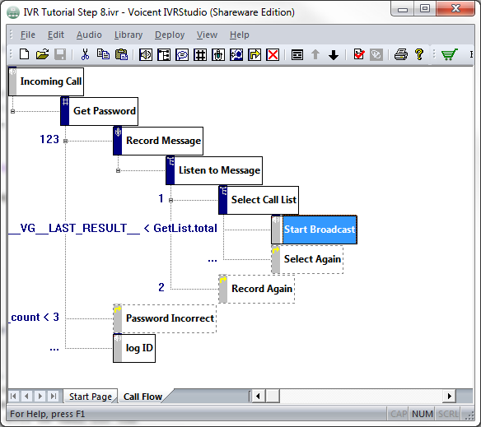This screenshot has width=481, height=427.
Task: Delete element with the red X icon
Action: [x=273, y=55]
